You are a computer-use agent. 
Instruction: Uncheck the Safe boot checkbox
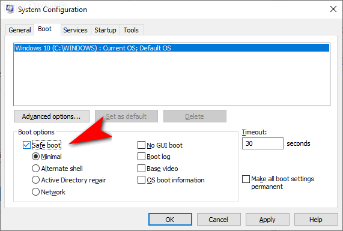coord(26,145)
